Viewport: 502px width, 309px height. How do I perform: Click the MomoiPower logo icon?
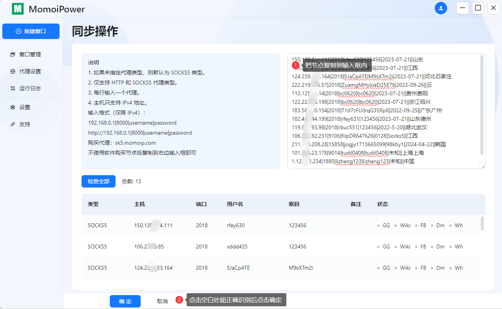click(18, 8)
